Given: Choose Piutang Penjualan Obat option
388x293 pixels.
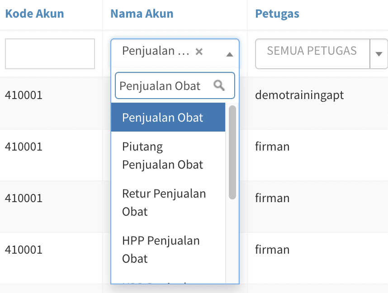Looking at the screenshot, I should click(168, 156).
